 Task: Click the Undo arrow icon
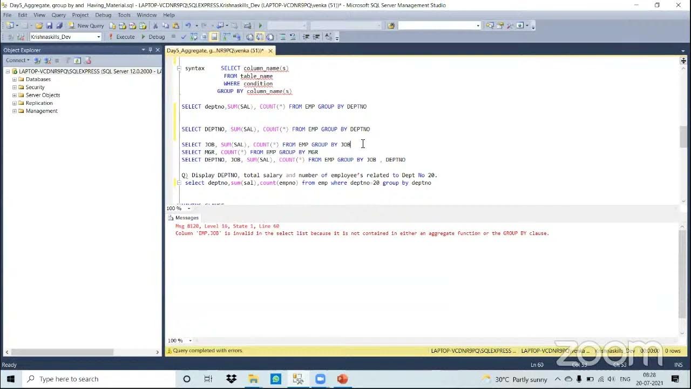click(188, 25)
